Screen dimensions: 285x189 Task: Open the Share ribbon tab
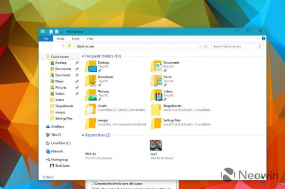76,38
